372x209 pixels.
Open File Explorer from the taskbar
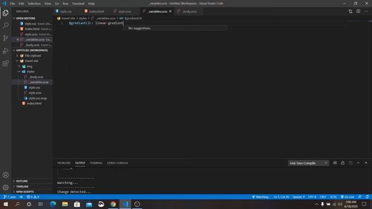point(65,204)
